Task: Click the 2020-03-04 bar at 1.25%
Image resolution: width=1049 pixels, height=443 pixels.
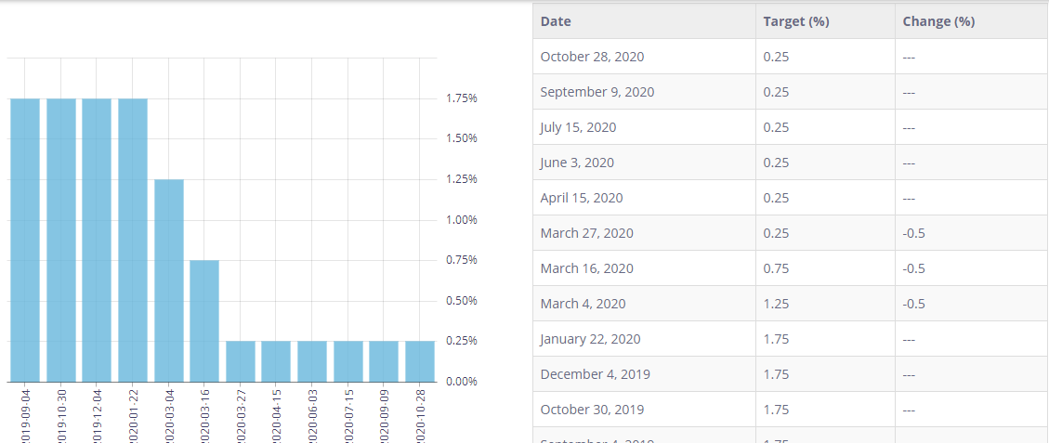Action: click(x=169, y=280)
